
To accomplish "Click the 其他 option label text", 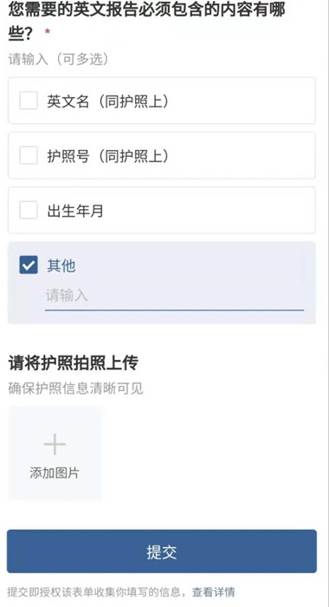I will coord(61,265).
